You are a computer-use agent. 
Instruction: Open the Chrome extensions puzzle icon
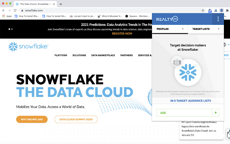pyautogui.click(x=227, y=10)
